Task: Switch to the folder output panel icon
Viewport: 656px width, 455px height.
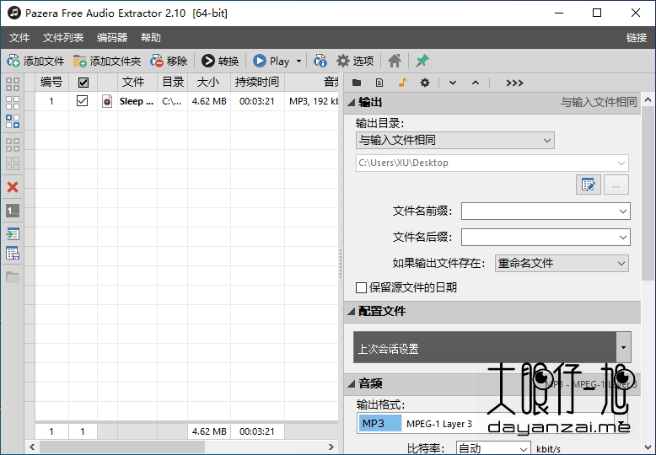Action: point(357,83)
